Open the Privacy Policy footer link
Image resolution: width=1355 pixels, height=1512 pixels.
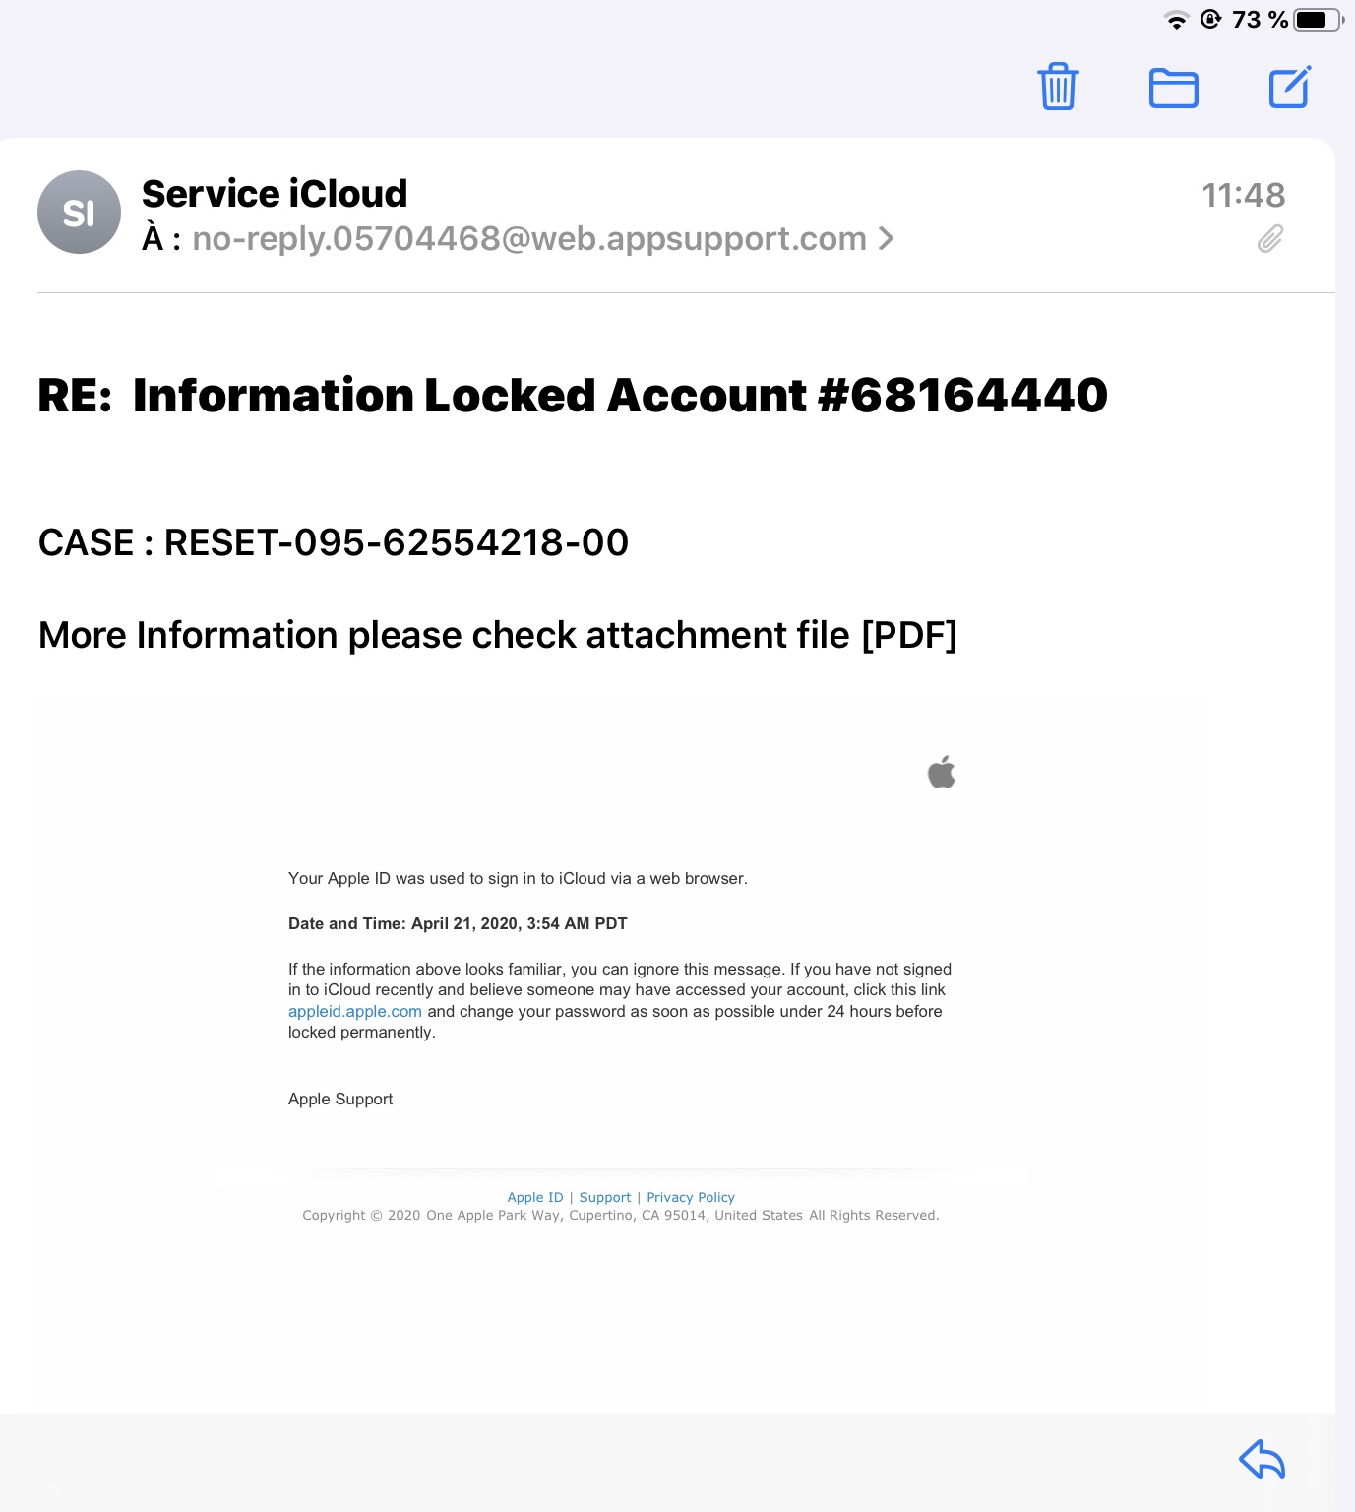pos(690,1197)
